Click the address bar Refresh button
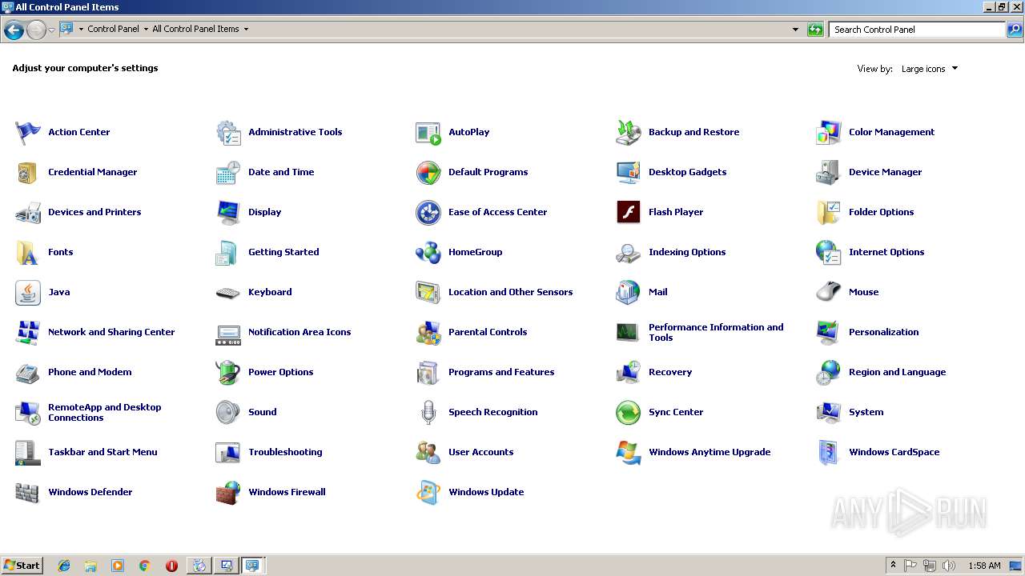Screen dimensions: 1025x576 click(x=815, y=30)
